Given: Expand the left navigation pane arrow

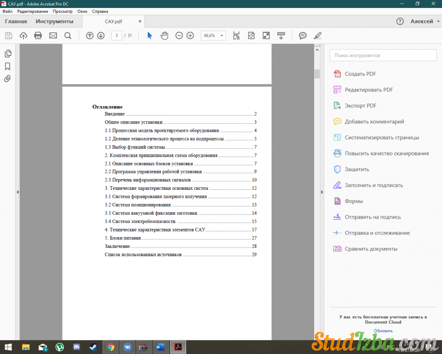Looking at the screenshot, I should [17, 192].
